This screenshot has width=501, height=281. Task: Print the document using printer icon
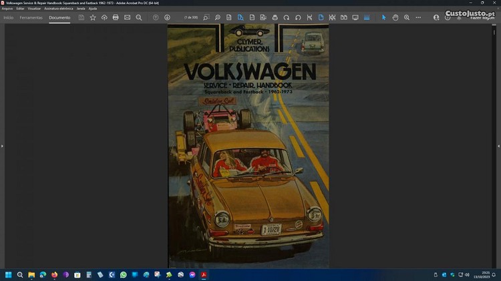click(116, 17)
